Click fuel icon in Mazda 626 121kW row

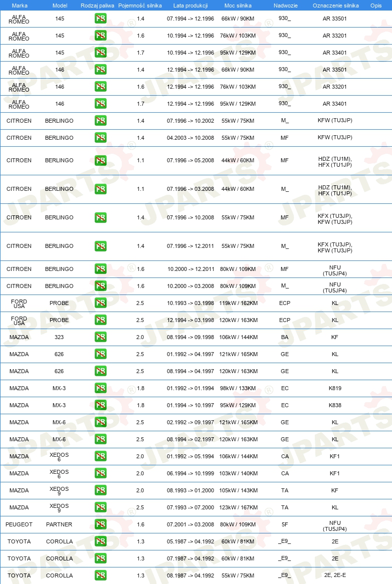click(x=101, y=354)
